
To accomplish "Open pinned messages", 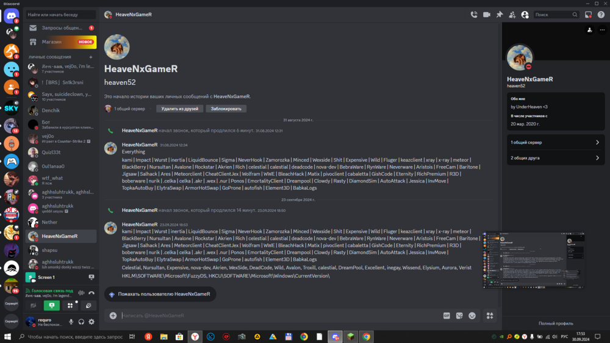I will click(x=500, y=15).
